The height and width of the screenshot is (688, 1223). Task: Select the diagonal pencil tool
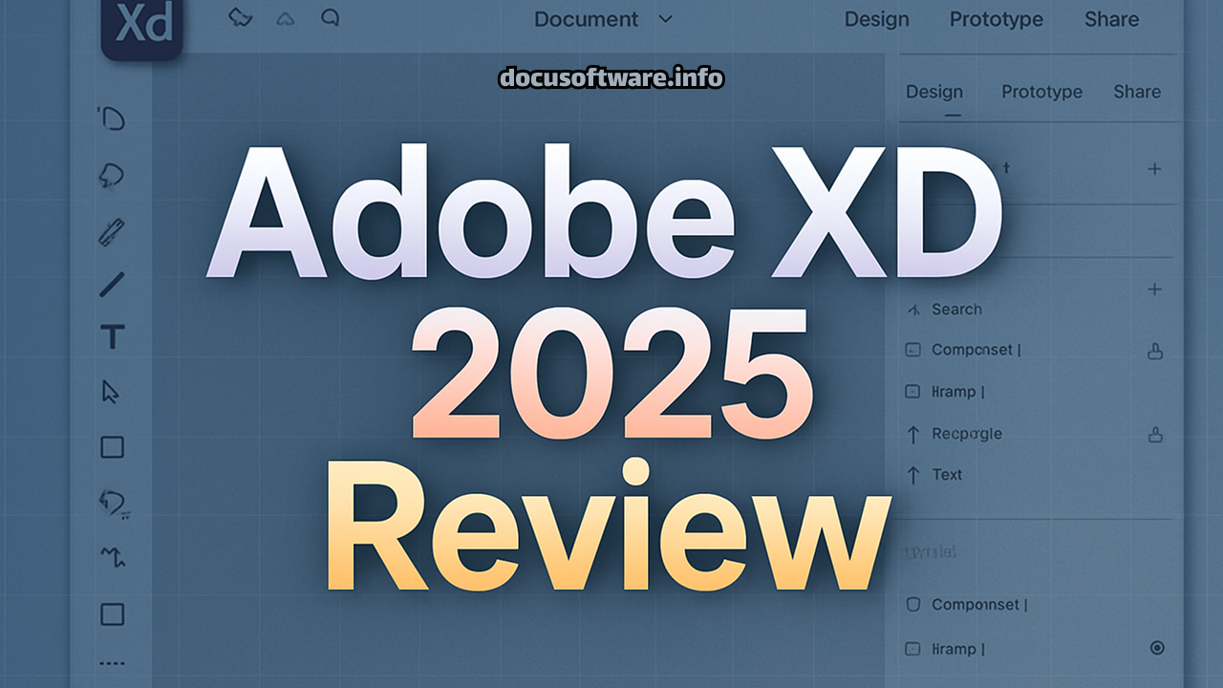(x=113, y=232)
